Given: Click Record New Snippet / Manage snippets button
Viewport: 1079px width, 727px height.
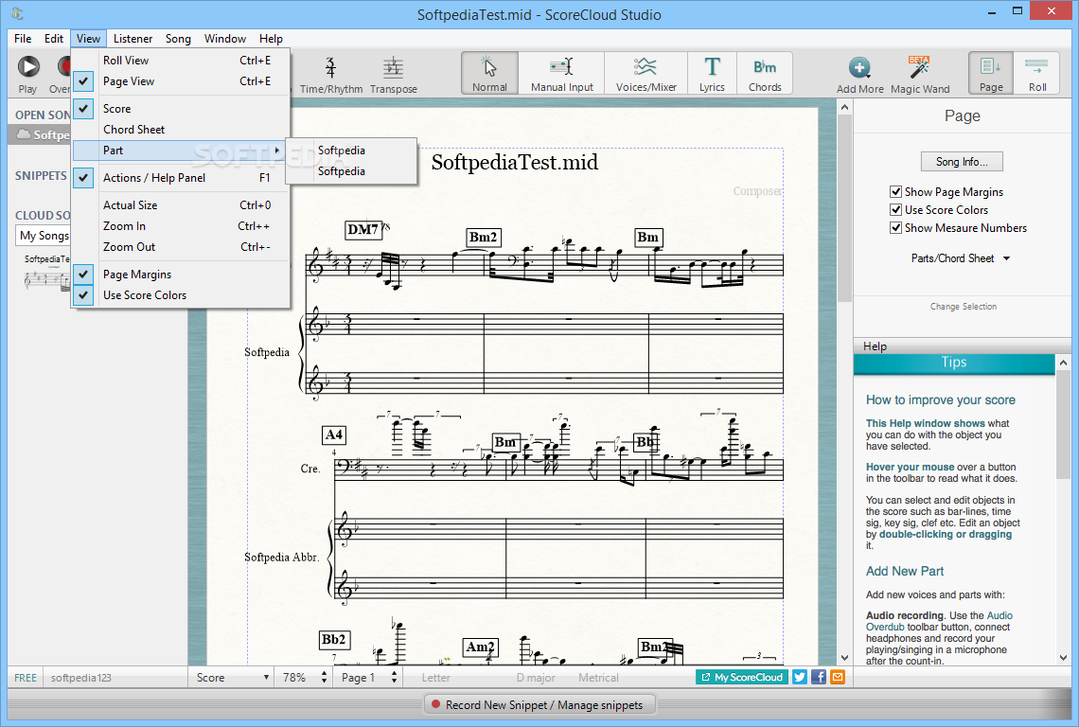Looking at the screenshot, I should tap(540, 705).
